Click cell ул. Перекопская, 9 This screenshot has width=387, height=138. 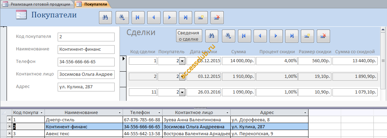pos(270,134)
